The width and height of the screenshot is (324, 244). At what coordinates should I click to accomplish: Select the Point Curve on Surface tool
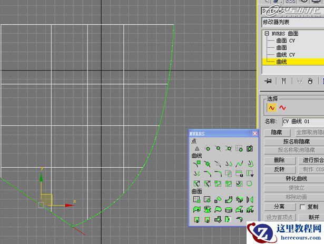point(228,184)
